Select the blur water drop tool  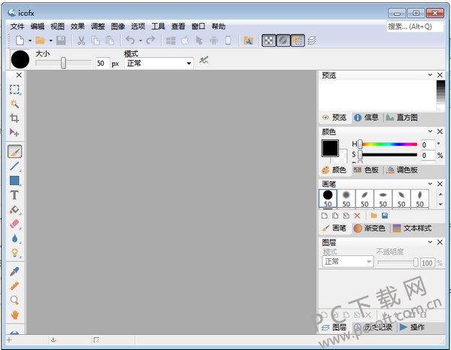click(x=14, y=239)
